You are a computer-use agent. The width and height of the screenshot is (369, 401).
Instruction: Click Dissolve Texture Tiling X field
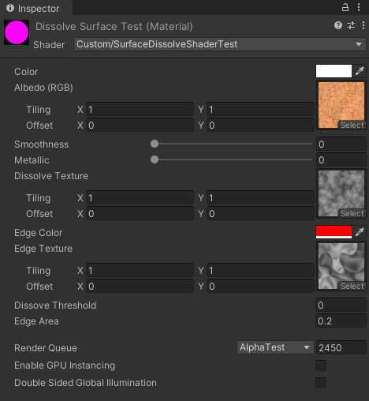pyautogui.click(x=140, y=198)
